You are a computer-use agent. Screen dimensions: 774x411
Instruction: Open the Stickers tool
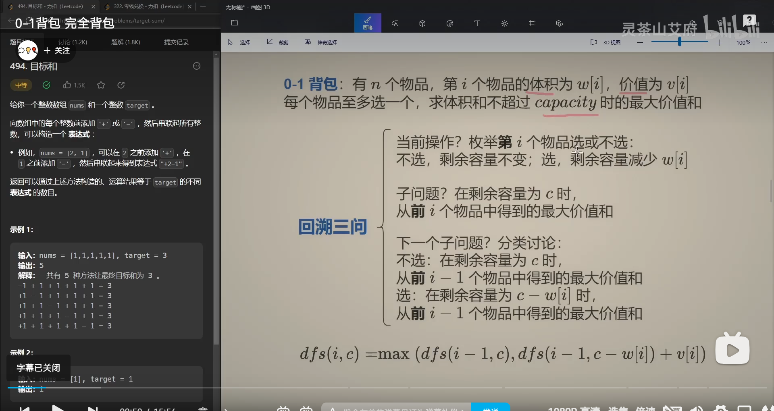[449, 23]
